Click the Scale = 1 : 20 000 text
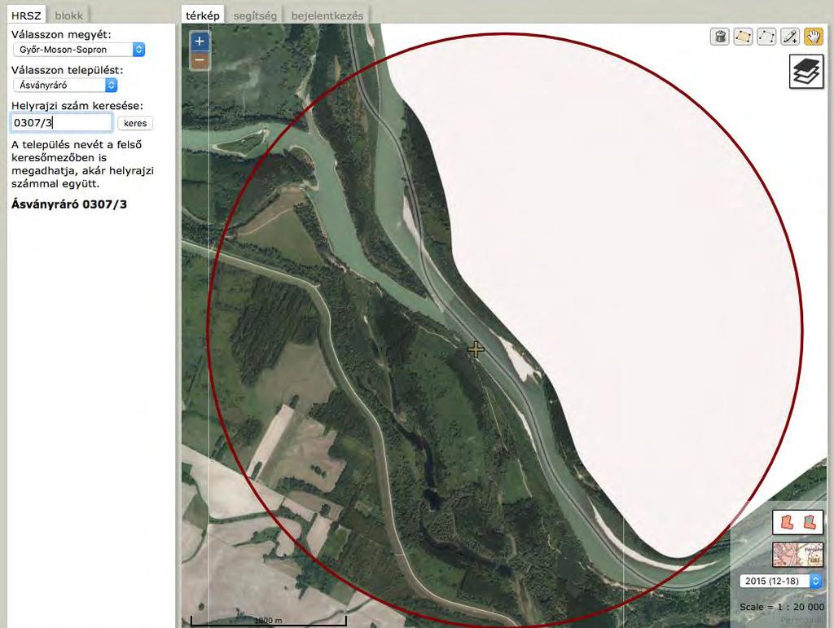This screenshot has width=834, height=628. 782,607
